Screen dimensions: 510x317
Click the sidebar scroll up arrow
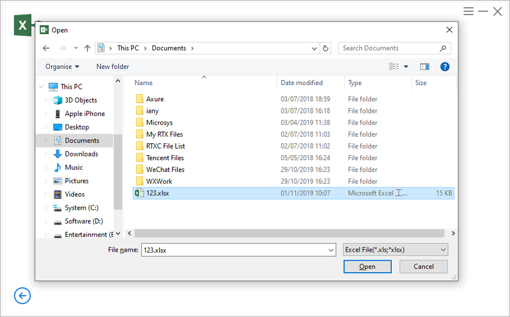118,81
